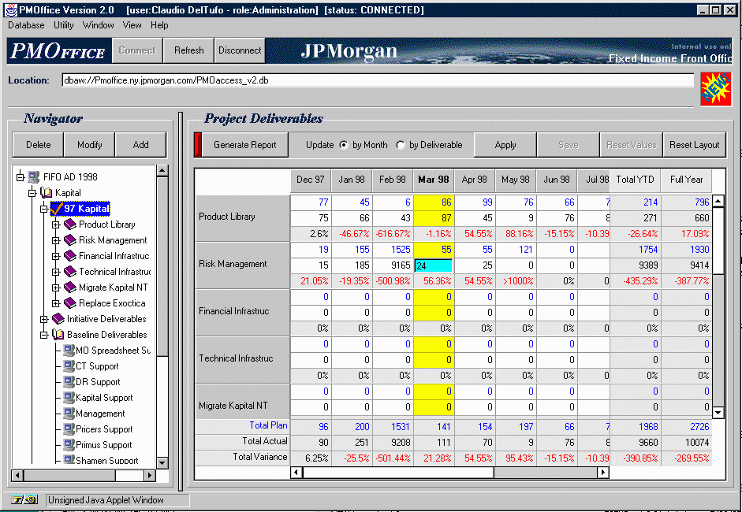The width and height of the screenshot is (742, 512).
Task: Click the PMOffice logo banner
Action: tap(58, 51)
